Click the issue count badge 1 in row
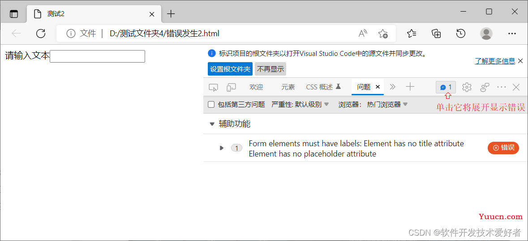The height and width of the screenshot is (241, 528). pyautogui.click(x=237, y=148)
